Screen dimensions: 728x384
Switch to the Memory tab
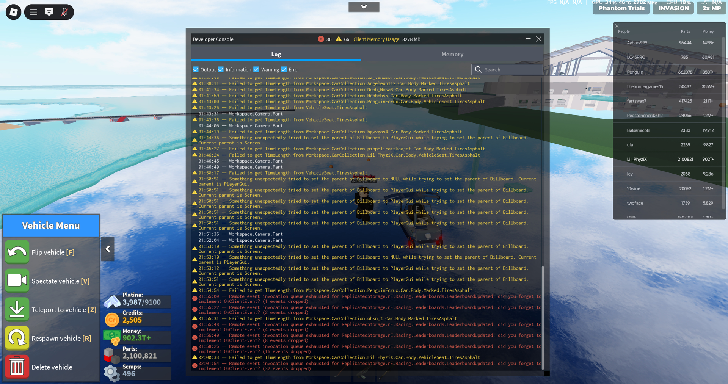(452, 54)
